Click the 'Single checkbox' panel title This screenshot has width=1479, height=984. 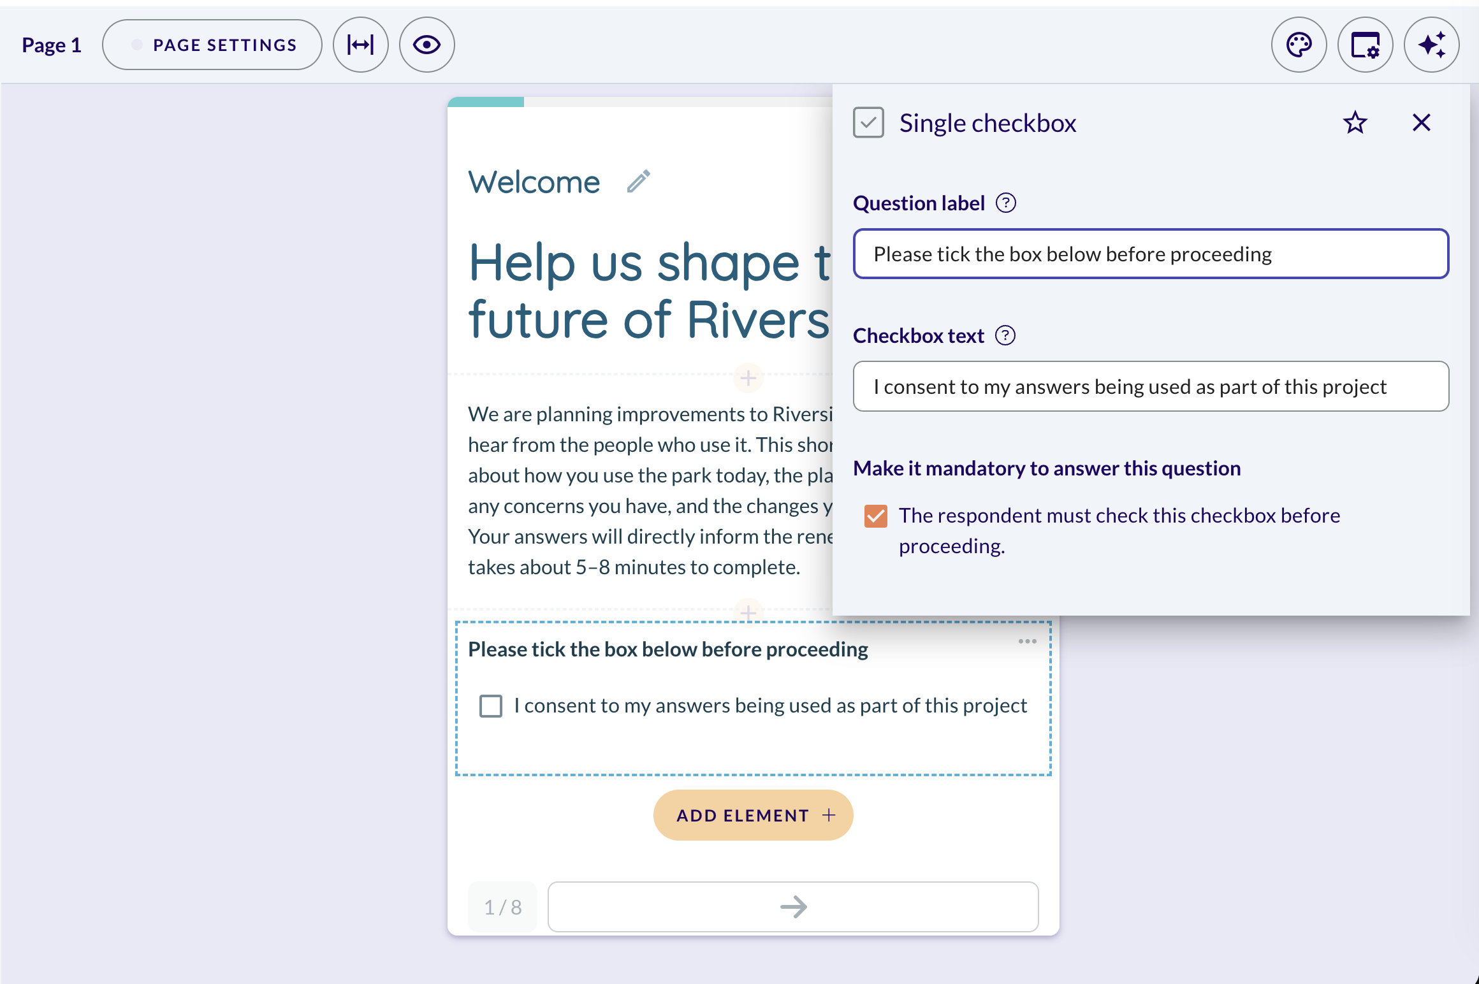(x=987, y=123)
